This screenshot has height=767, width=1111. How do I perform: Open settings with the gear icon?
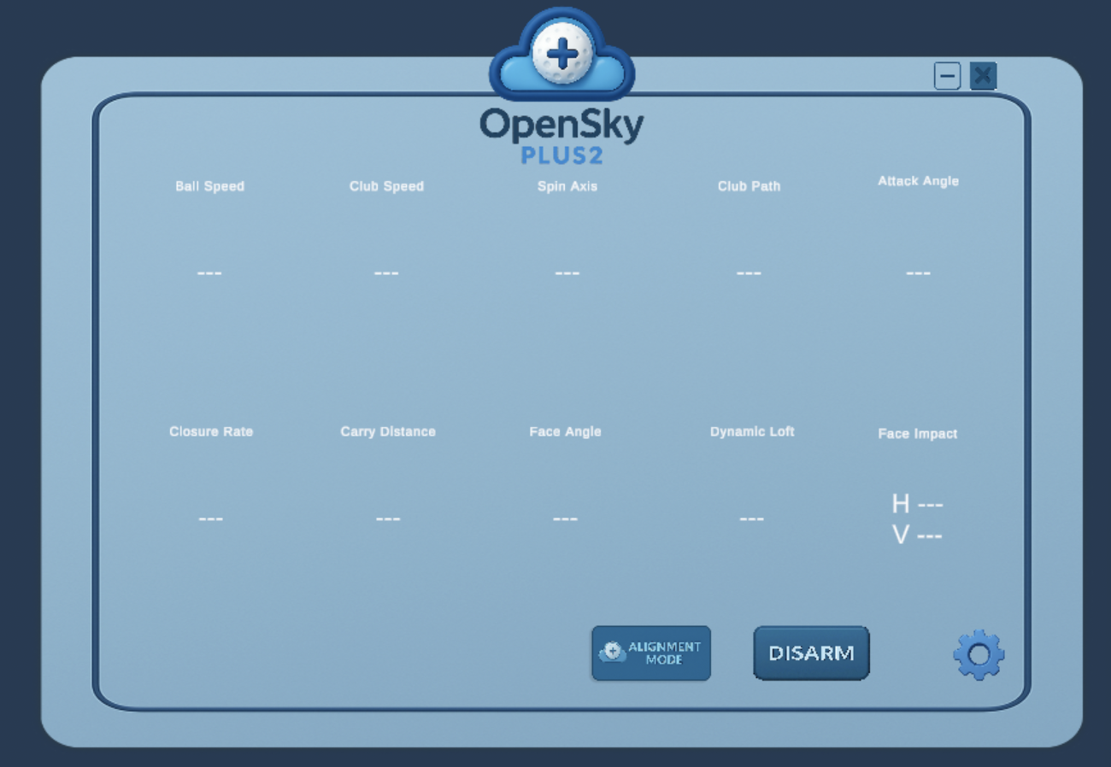(979, 654)
